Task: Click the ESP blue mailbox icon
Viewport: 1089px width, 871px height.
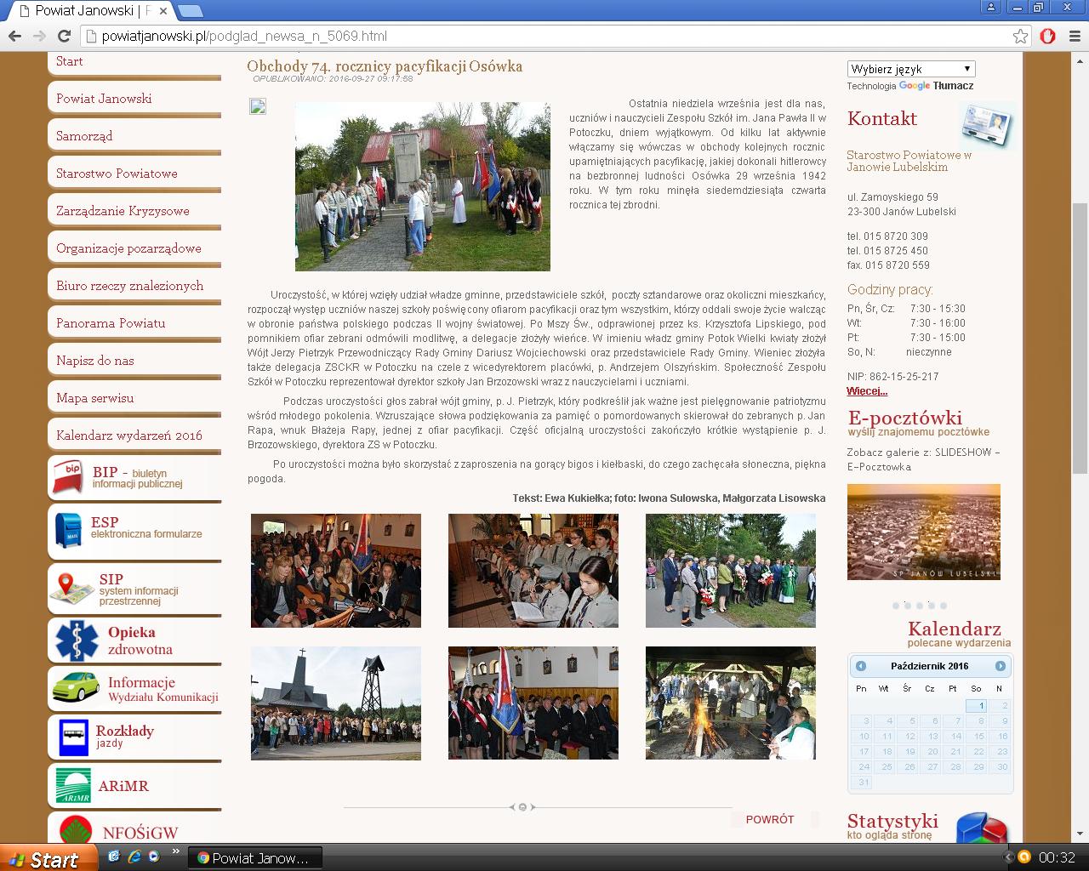Action: pyautogui.click(x=68, y=527)
